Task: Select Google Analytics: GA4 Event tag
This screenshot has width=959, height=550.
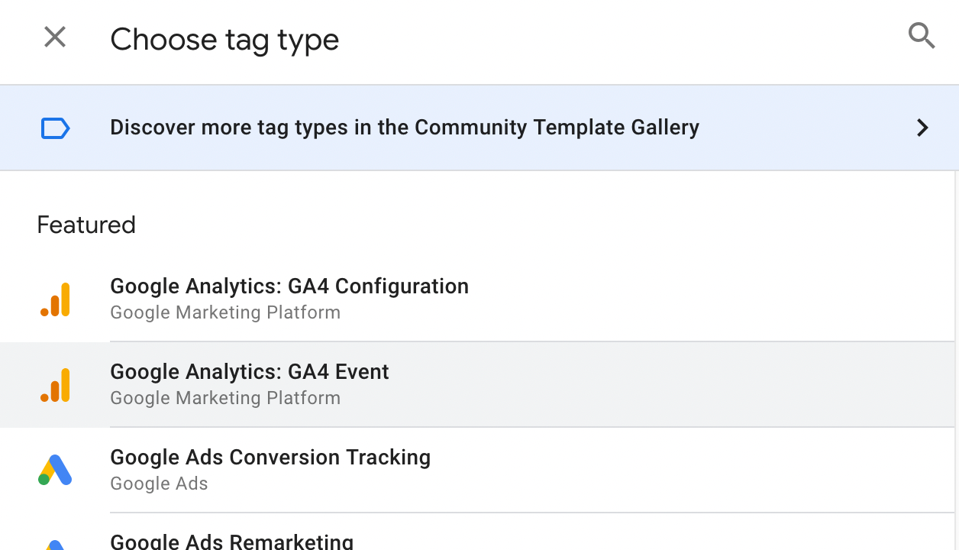Action: 250,372
